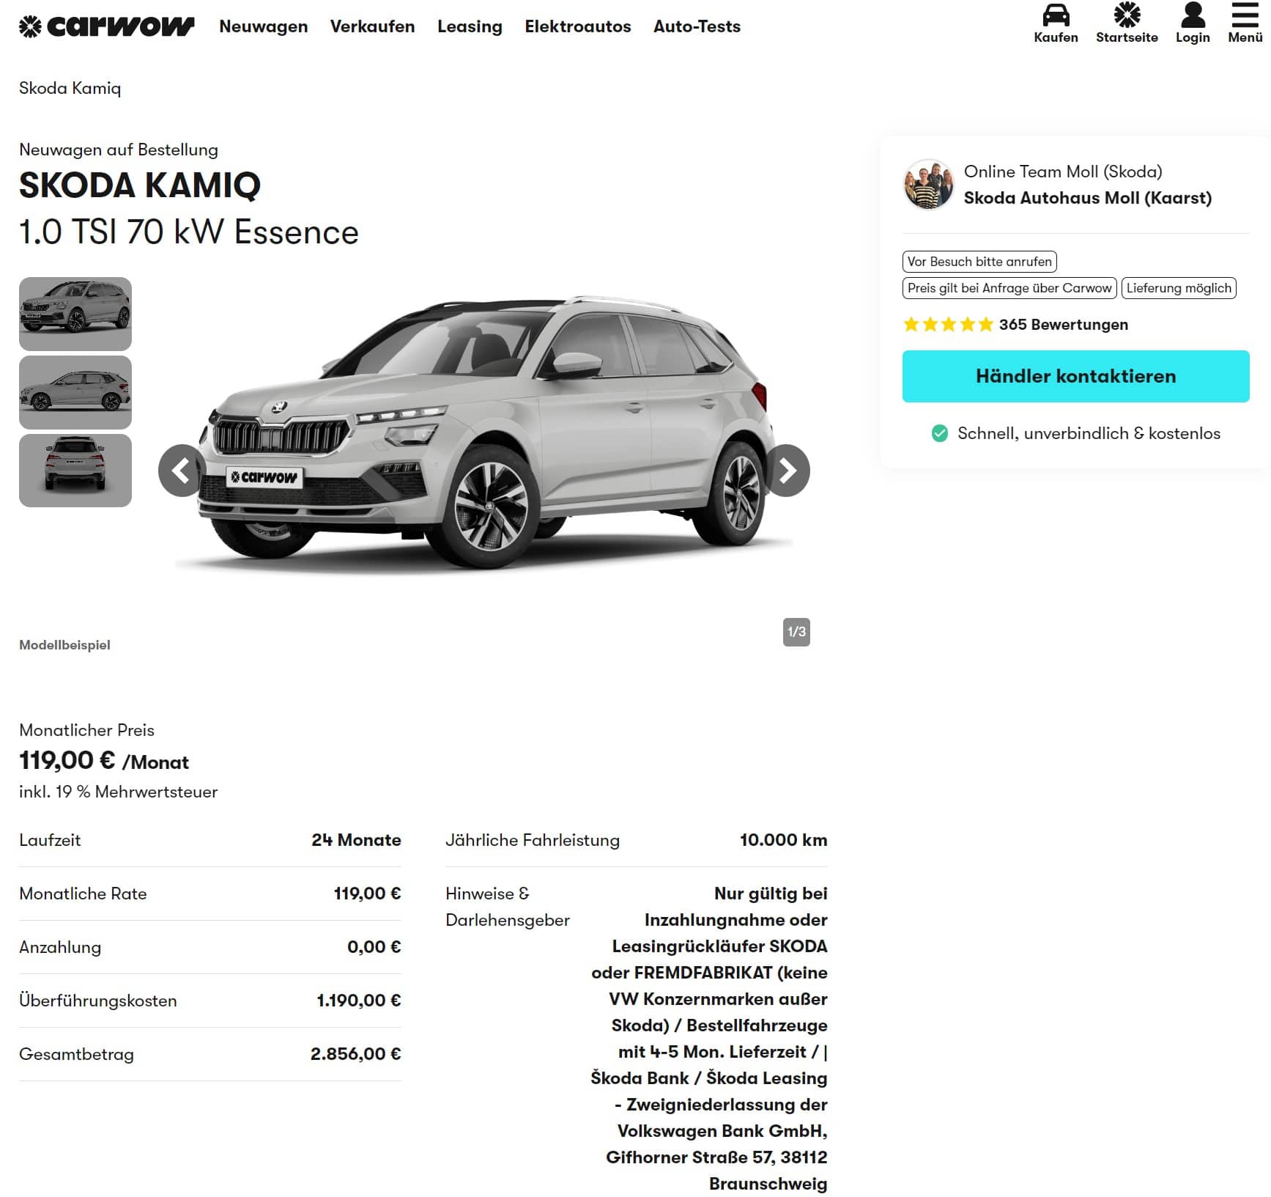Image resolution: width=1271 pixels, height=1197 pixels.
Task: Click the carwow logo
Action: click(106, 26)
